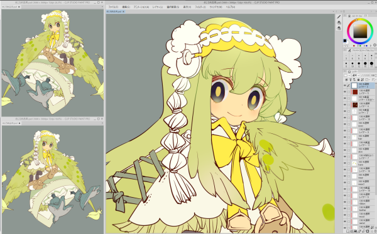Hide the skin layer via eye icon
The width and height of the screenshot is (377, 234).
coord(345,150)
